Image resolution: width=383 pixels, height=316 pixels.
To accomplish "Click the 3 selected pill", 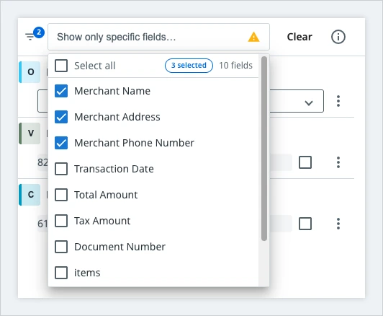I will [189, 66].
